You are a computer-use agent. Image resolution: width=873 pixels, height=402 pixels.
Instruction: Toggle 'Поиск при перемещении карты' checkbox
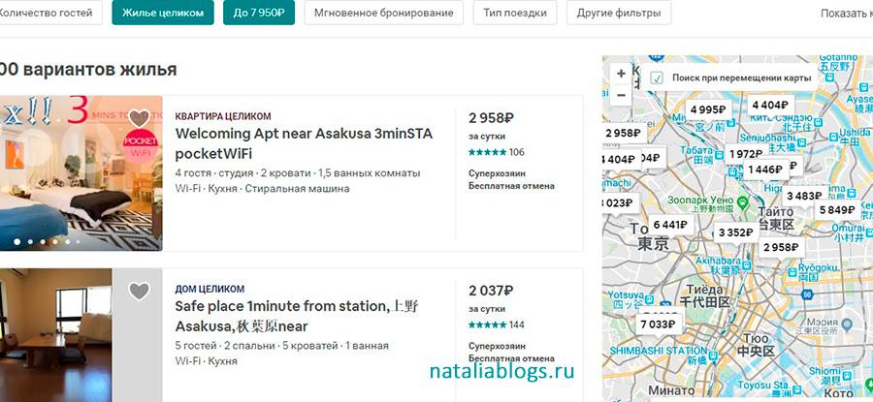657,77
